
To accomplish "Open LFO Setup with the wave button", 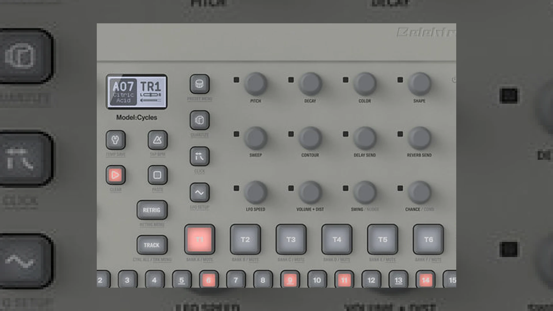I will click(200, 192).
